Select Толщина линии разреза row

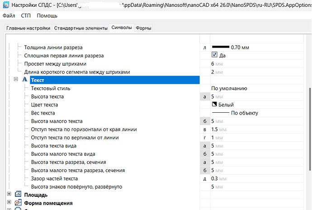tap(53, 48)
